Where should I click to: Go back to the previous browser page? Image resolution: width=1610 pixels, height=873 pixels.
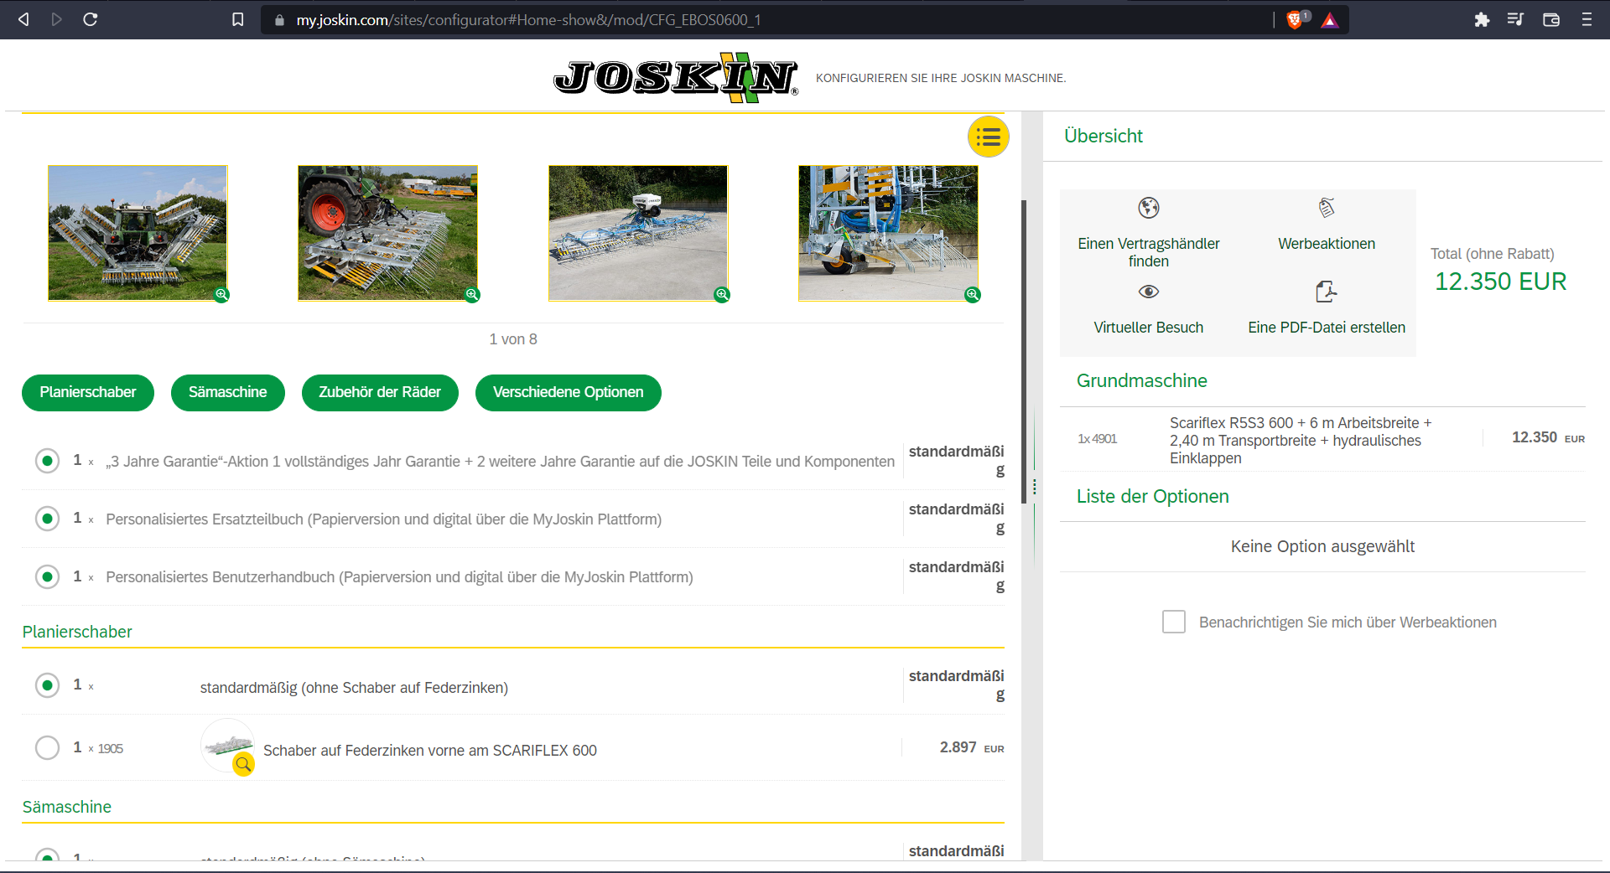pos(23,19)
